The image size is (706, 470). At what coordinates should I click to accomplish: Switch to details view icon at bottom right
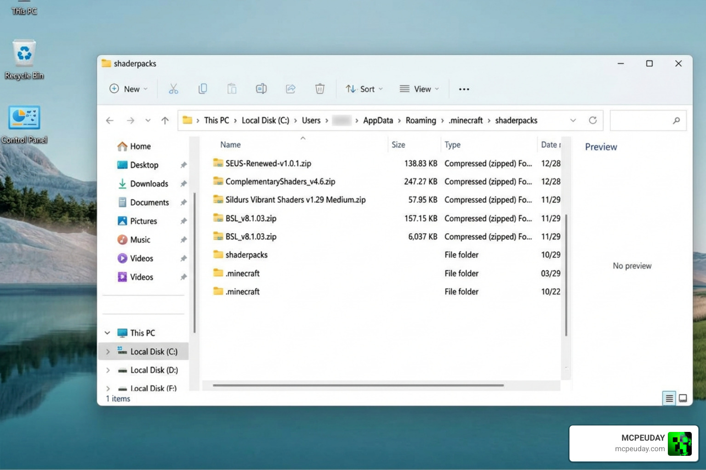669,398
